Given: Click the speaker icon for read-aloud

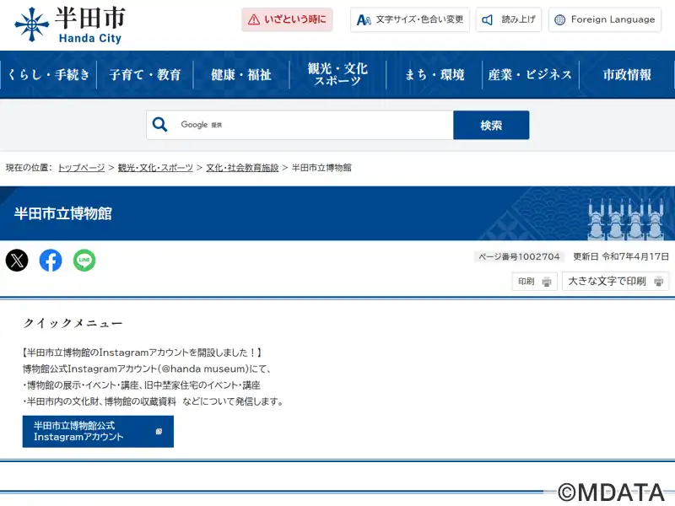Looking at the screenshot, I should coord(487,19).
